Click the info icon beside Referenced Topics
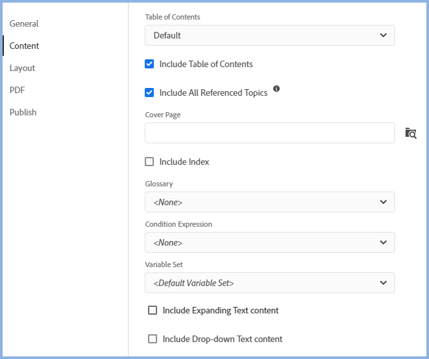Viewport: 429px width, 359px height. [x=276, y=89]
